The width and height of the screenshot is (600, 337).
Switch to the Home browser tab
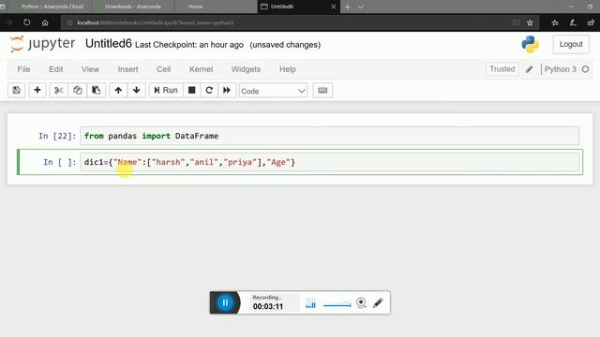coord(195,7)
